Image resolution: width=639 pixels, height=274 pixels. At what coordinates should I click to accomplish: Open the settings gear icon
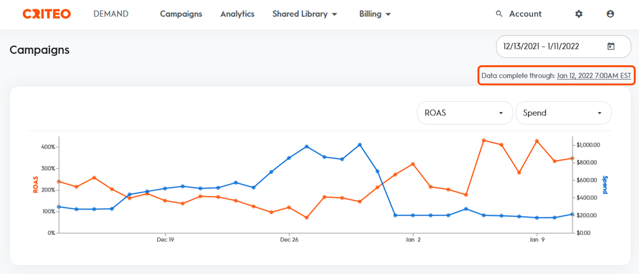tap(579, 14)
